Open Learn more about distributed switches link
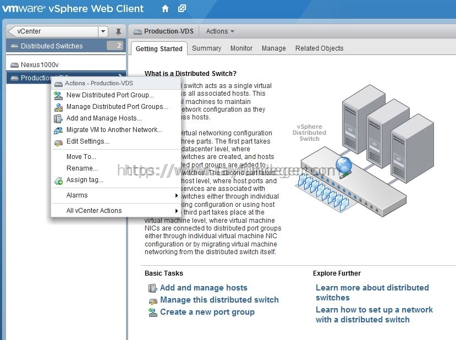 click(372, 293)
